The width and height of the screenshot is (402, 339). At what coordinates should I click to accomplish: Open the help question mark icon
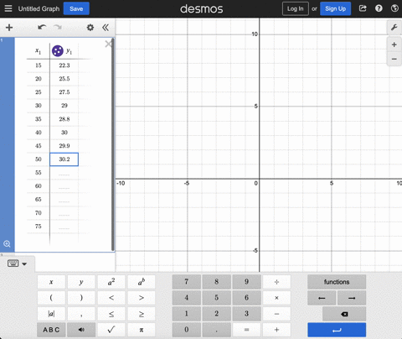pos(379,8)
